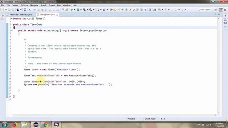This screenshot has height=128, width=228.
Task: Click the 5 : 2 cursor position status
Action: pyautogui.click(x=163, y=119)
